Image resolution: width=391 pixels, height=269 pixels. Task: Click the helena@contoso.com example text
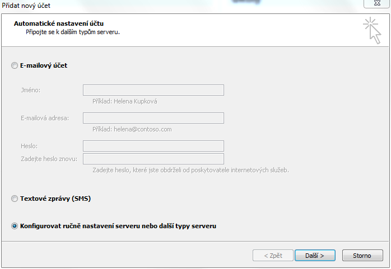[143, 129]
